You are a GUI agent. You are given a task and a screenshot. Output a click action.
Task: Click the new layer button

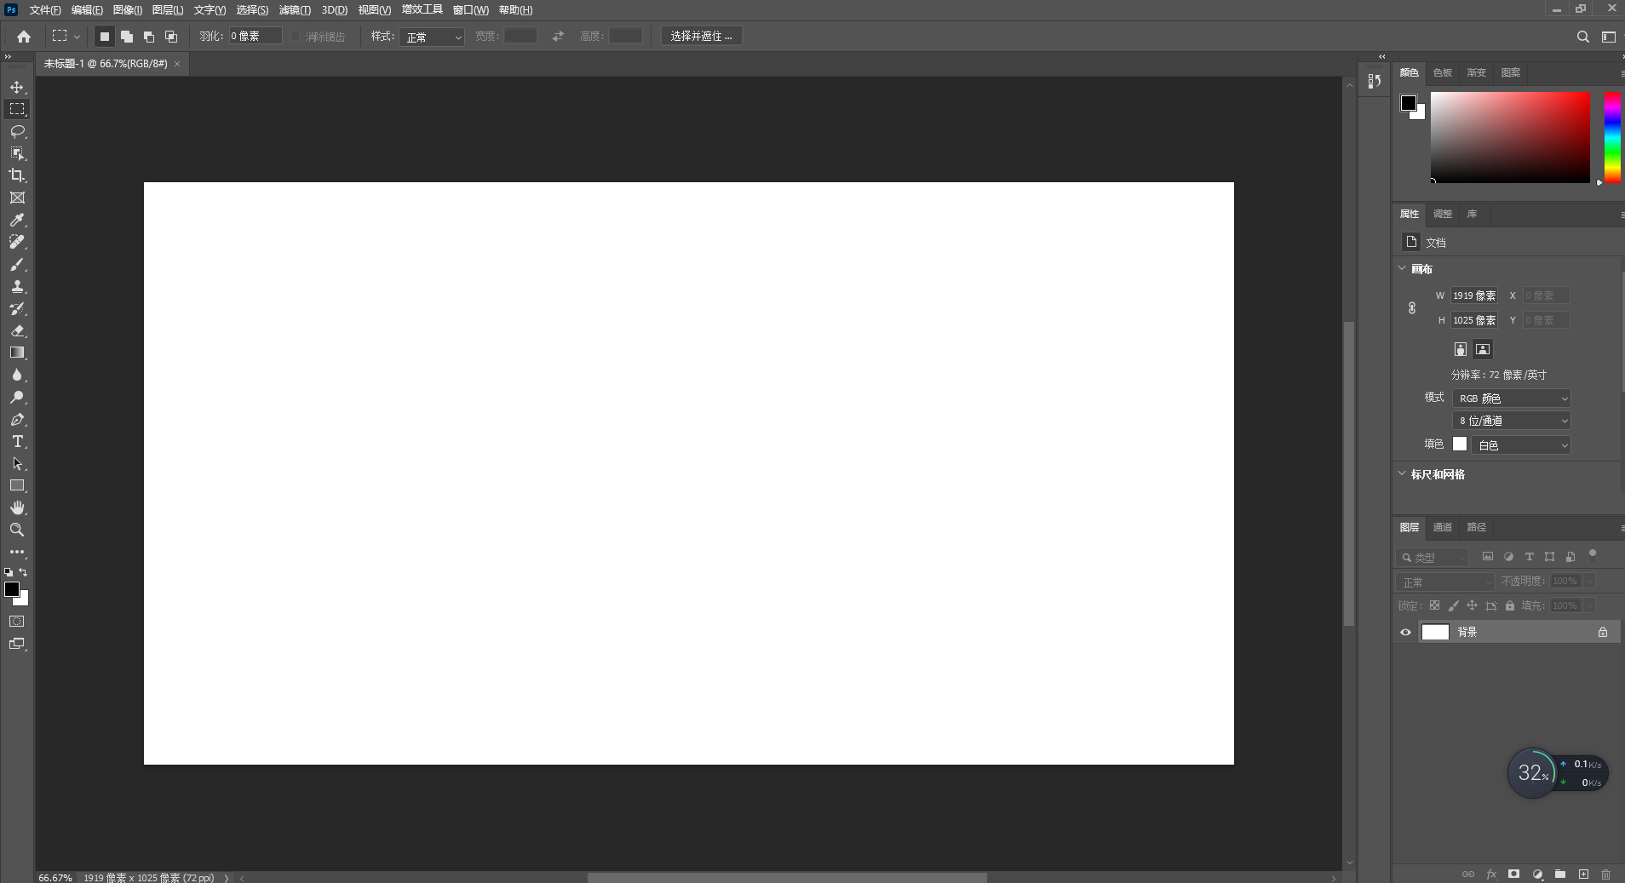tap(1582, 874)
